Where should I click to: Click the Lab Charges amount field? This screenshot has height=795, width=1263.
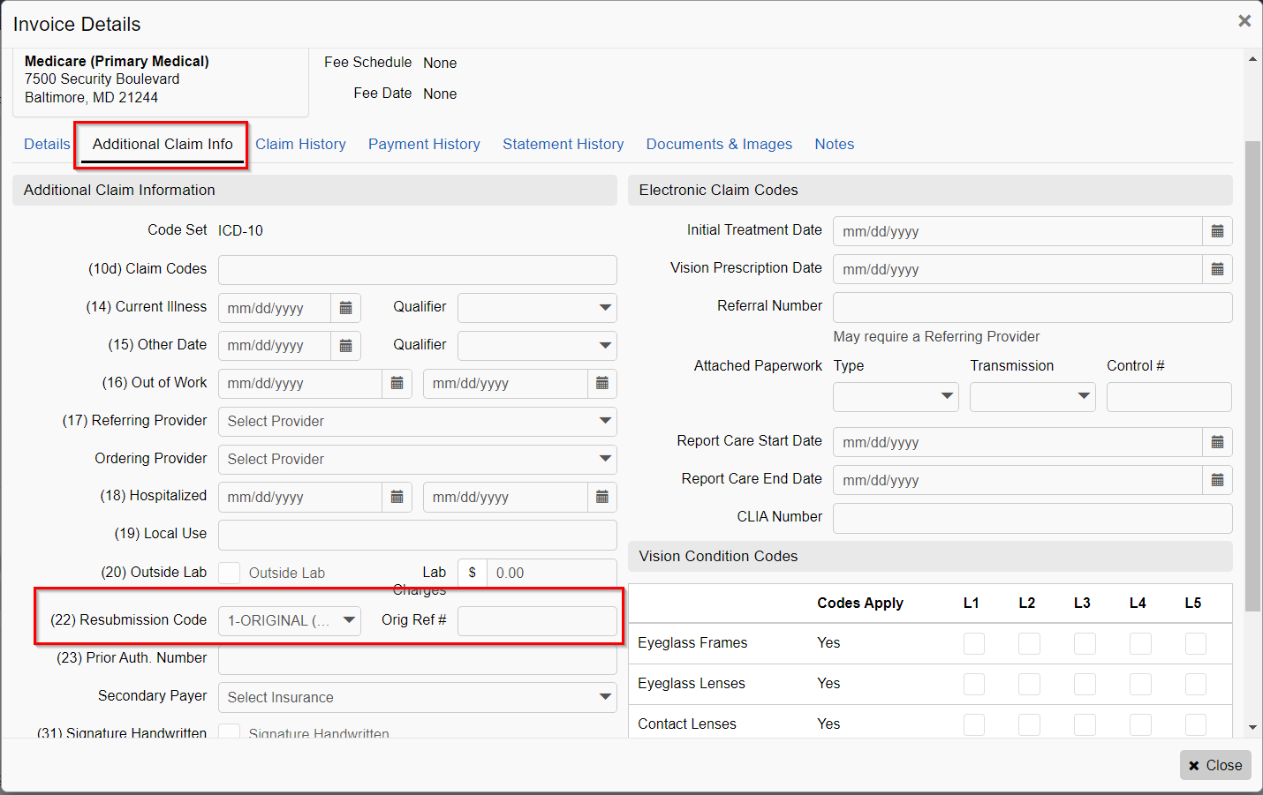click(x=552, y=573)
